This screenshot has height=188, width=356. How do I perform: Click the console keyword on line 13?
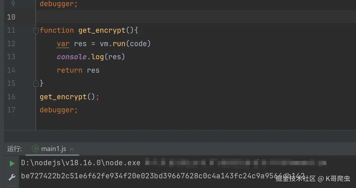pos(72,57)
